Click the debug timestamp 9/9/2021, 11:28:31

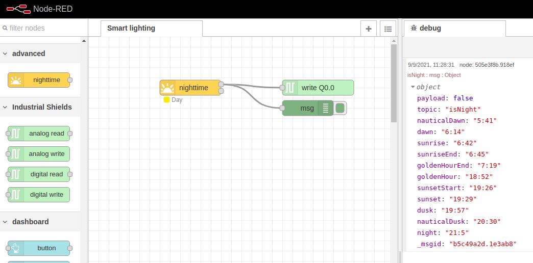click(x=431, y=65)
